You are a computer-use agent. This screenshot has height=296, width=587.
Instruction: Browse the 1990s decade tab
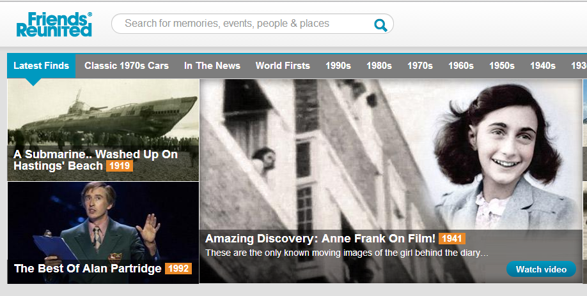coord(338,66)
